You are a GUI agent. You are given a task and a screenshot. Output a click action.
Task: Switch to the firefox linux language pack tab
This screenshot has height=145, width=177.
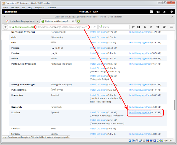22,21
